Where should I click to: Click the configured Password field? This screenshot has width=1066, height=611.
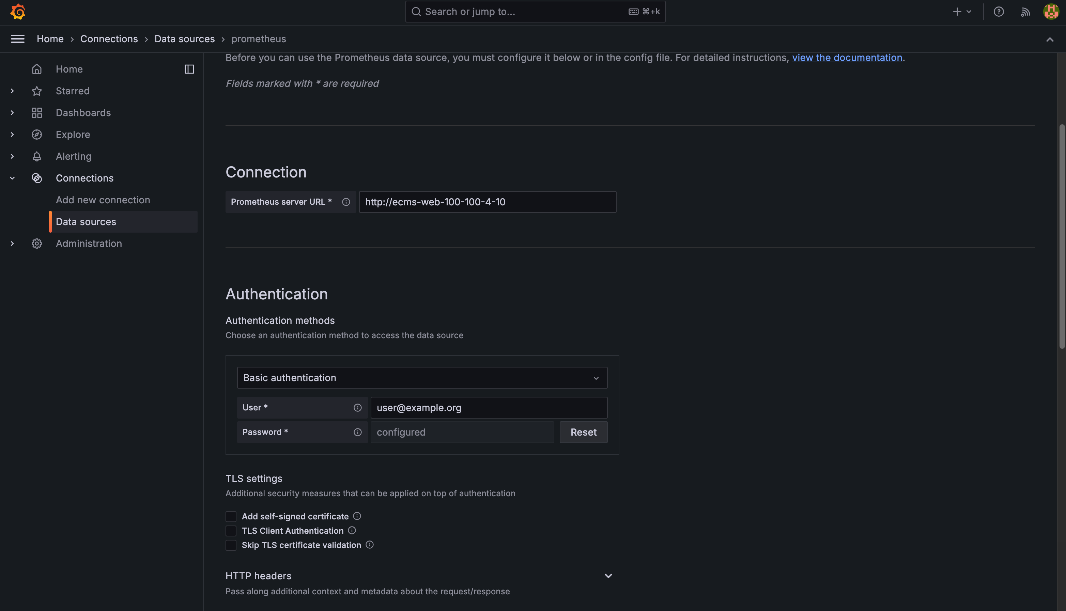click(462, 432)
